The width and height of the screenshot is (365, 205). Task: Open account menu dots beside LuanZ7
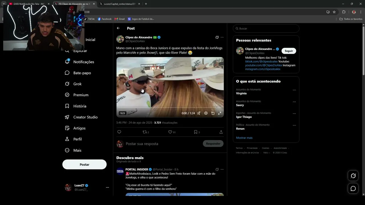click(108, 187)
